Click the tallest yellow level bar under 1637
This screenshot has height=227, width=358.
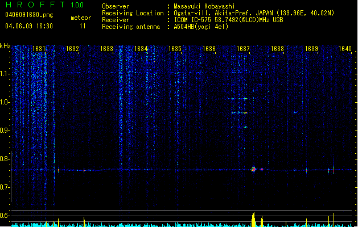[253, 220]
